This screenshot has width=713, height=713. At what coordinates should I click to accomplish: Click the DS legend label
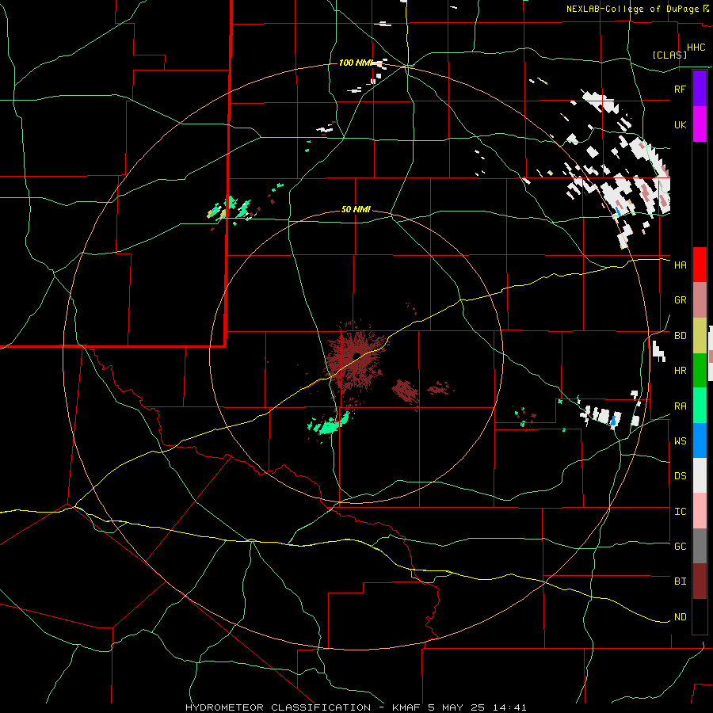coord(680,476)
